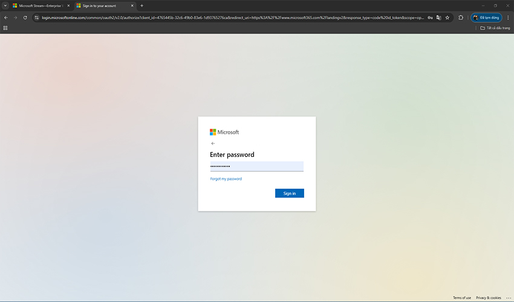Viewport: 514px width, 302px height.
Task: Close the Microsoft Stream tab
Action: coord(68,5)
